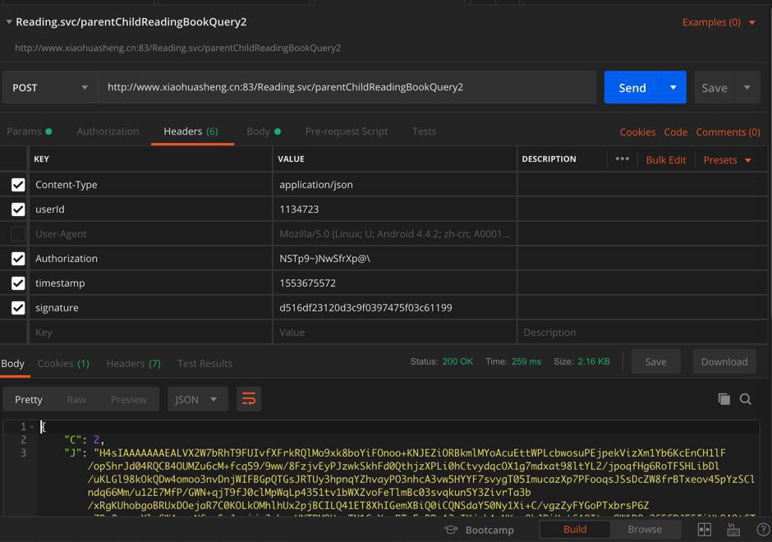The width and height of the screenshot is (772, 542).
Task: Enable the User-Agent header checkbox
Action: pos(18,234)
